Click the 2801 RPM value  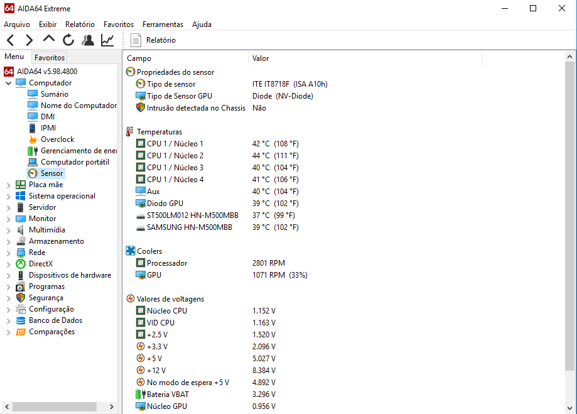(x=269, y=263)
